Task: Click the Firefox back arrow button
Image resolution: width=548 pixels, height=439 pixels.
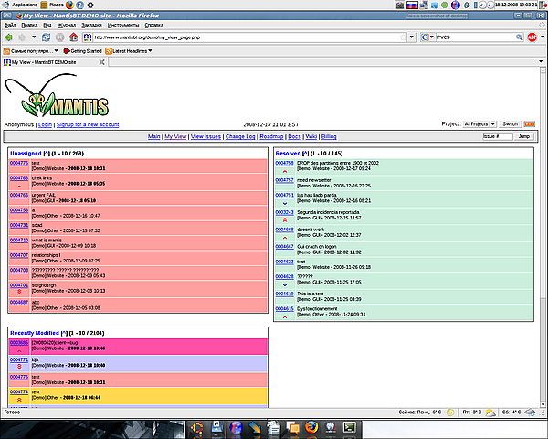Action: [9, 37]
